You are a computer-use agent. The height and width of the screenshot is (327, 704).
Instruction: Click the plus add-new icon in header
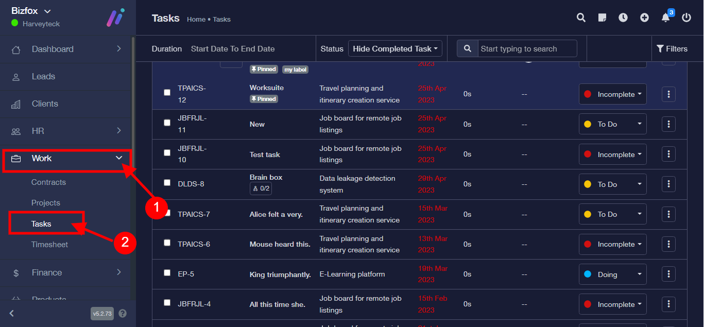coord(644,18)
